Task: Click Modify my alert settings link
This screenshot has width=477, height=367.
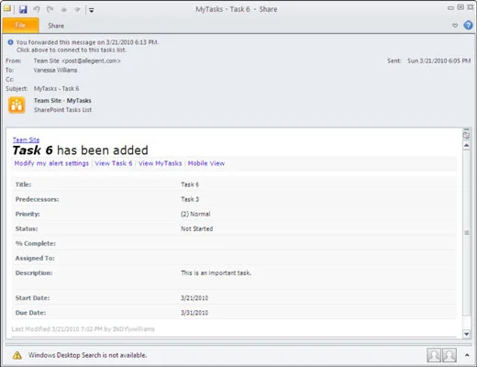Action: pyautogui.click(x=51, y=163)
